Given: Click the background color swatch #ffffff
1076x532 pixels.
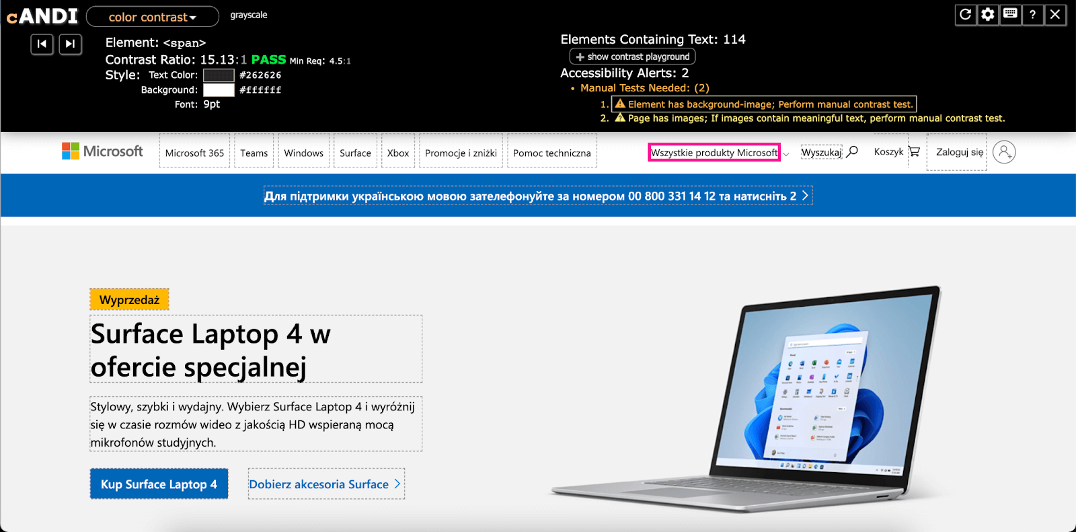Looking at the screenshot, I should pos(219,89).
